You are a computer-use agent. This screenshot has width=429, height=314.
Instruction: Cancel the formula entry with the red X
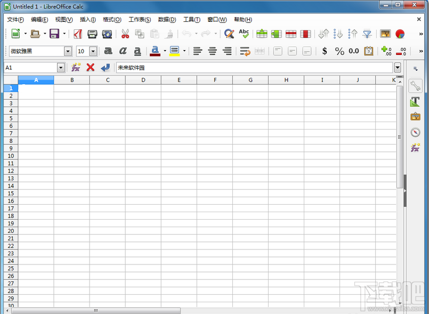[90, 67]
